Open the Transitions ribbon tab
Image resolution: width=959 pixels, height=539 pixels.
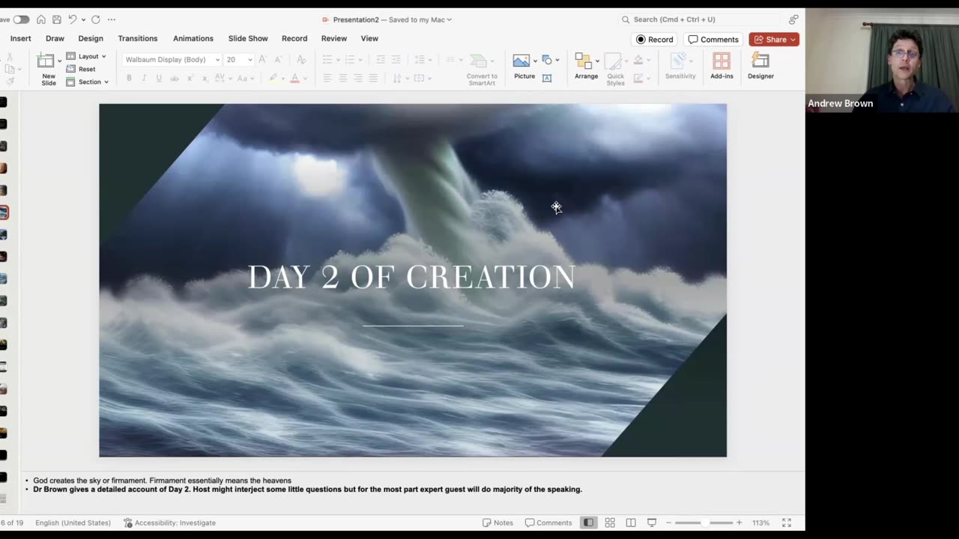[x=138, y=38]
